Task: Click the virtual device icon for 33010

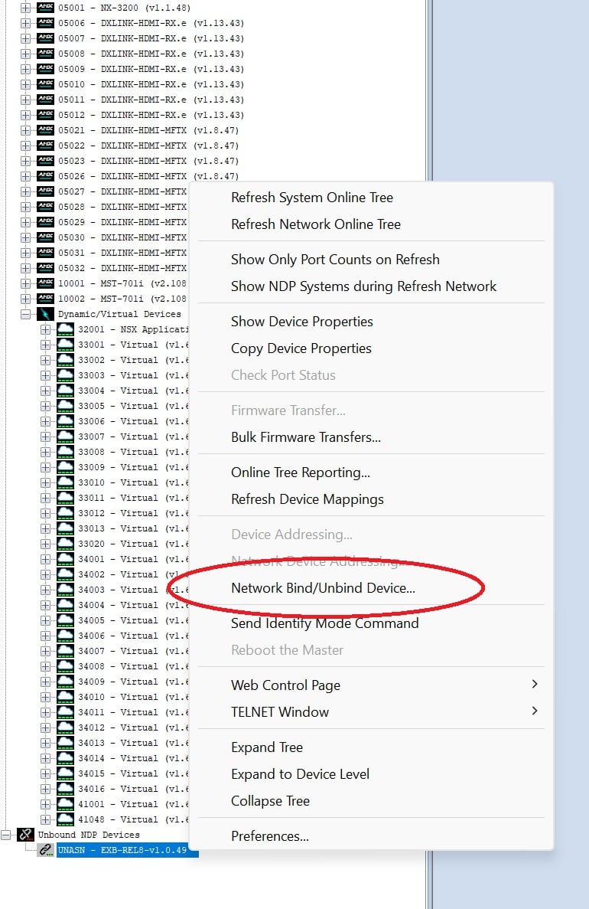Action: [66, 482]
